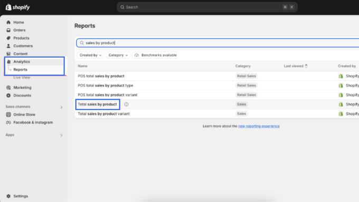Screen dimensions: 359x202
Task: Open POS total sales by product report
Action: tap(101, 76)
